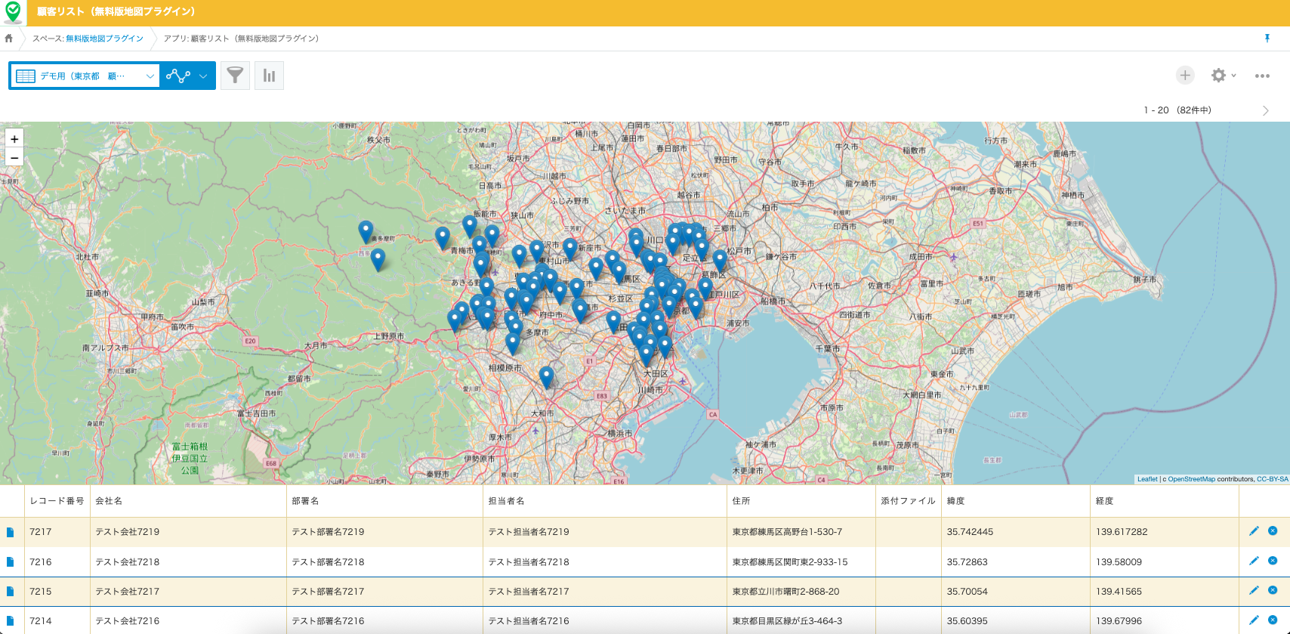Viewport: 1290px width, 634px height.
Task: Sort by the 会社名 column header
Action: click(109, 501)
